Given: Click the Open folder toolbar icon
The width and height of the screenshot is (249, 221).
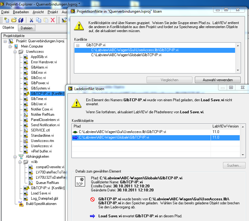Looking at the screenshot, I should [x=14, y=20].
